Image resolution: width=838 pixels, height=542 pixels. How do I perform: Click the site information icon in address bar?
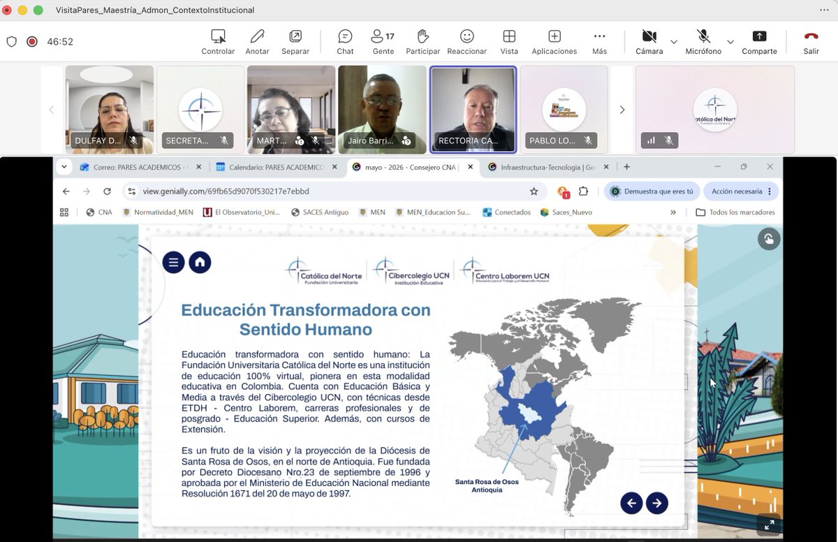coord(131,191)
